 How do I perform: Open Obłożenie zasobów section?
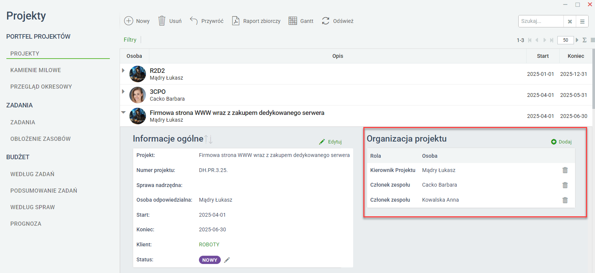(40, 139)
